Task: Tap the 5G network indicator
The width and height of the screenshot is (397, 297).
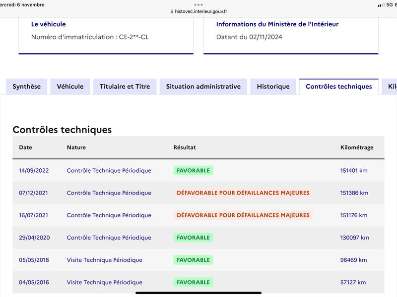Action: point(390,4)
